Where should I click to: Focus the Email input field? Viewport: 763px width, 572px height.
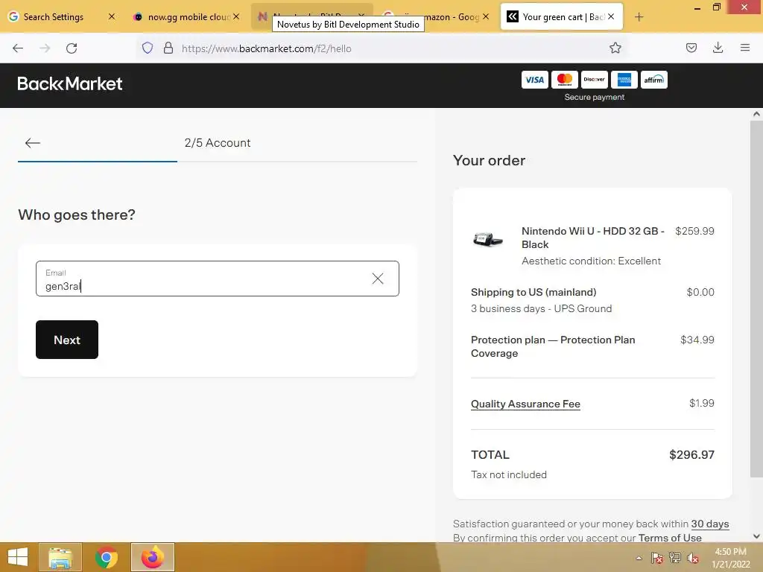click(x=218, y=279)
